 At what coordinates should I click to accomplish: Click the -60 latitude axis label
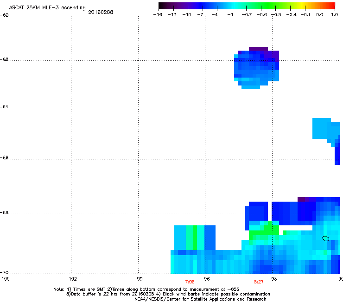[4, 15]
